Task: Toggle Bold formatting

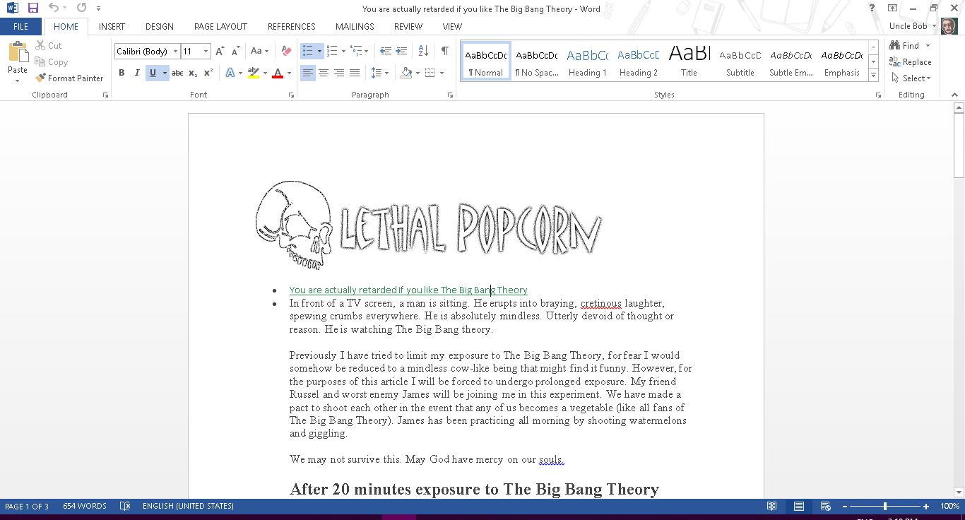Action: pos(122,73)
